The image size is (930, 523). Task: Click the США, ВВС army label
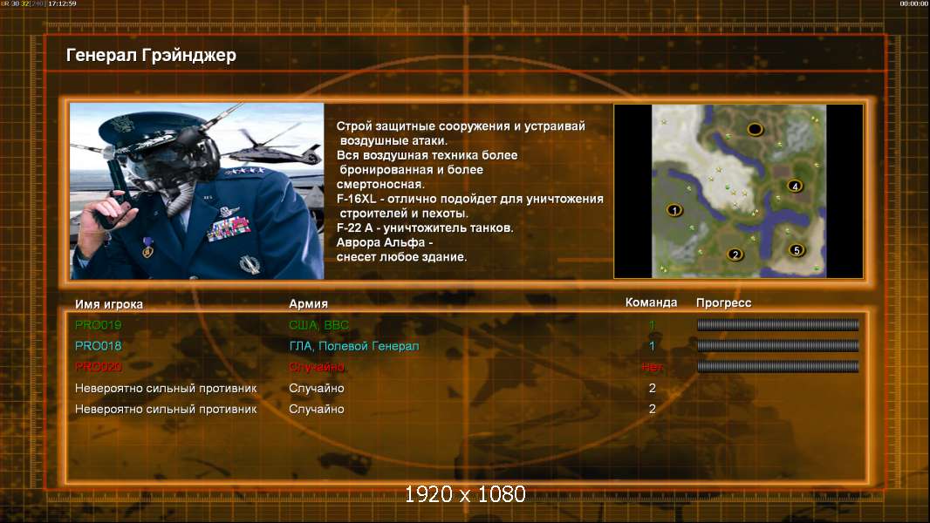pyautogui.click(x=318, y=324)
